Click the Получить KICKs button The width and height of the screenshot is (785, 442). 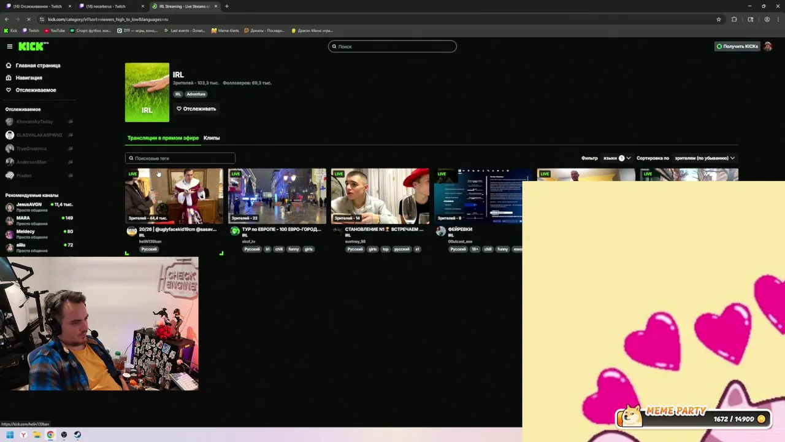tap(737, 47)
